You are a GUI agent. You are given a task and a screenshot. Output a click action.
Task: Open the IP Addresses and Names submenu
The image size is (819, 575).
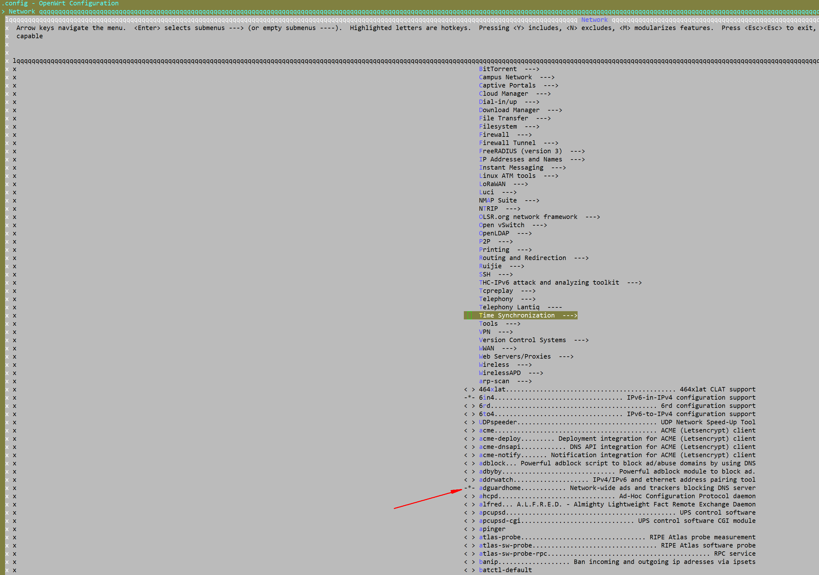click(521, 159)
